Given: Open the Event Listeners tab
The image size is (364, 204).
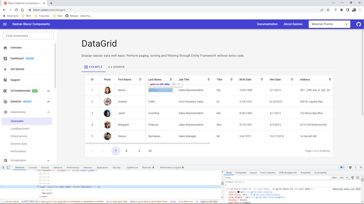Looking at the screenshot, I should coord(267,172).
